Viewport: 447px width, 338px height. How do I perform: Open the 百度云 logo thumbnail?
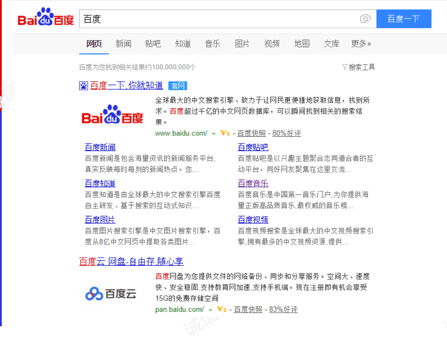point(110,293)
